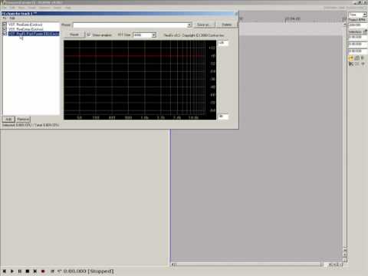Click the Stop transport button
The width and height of the screenshot is (368, 276).
[x=28, y=271]
